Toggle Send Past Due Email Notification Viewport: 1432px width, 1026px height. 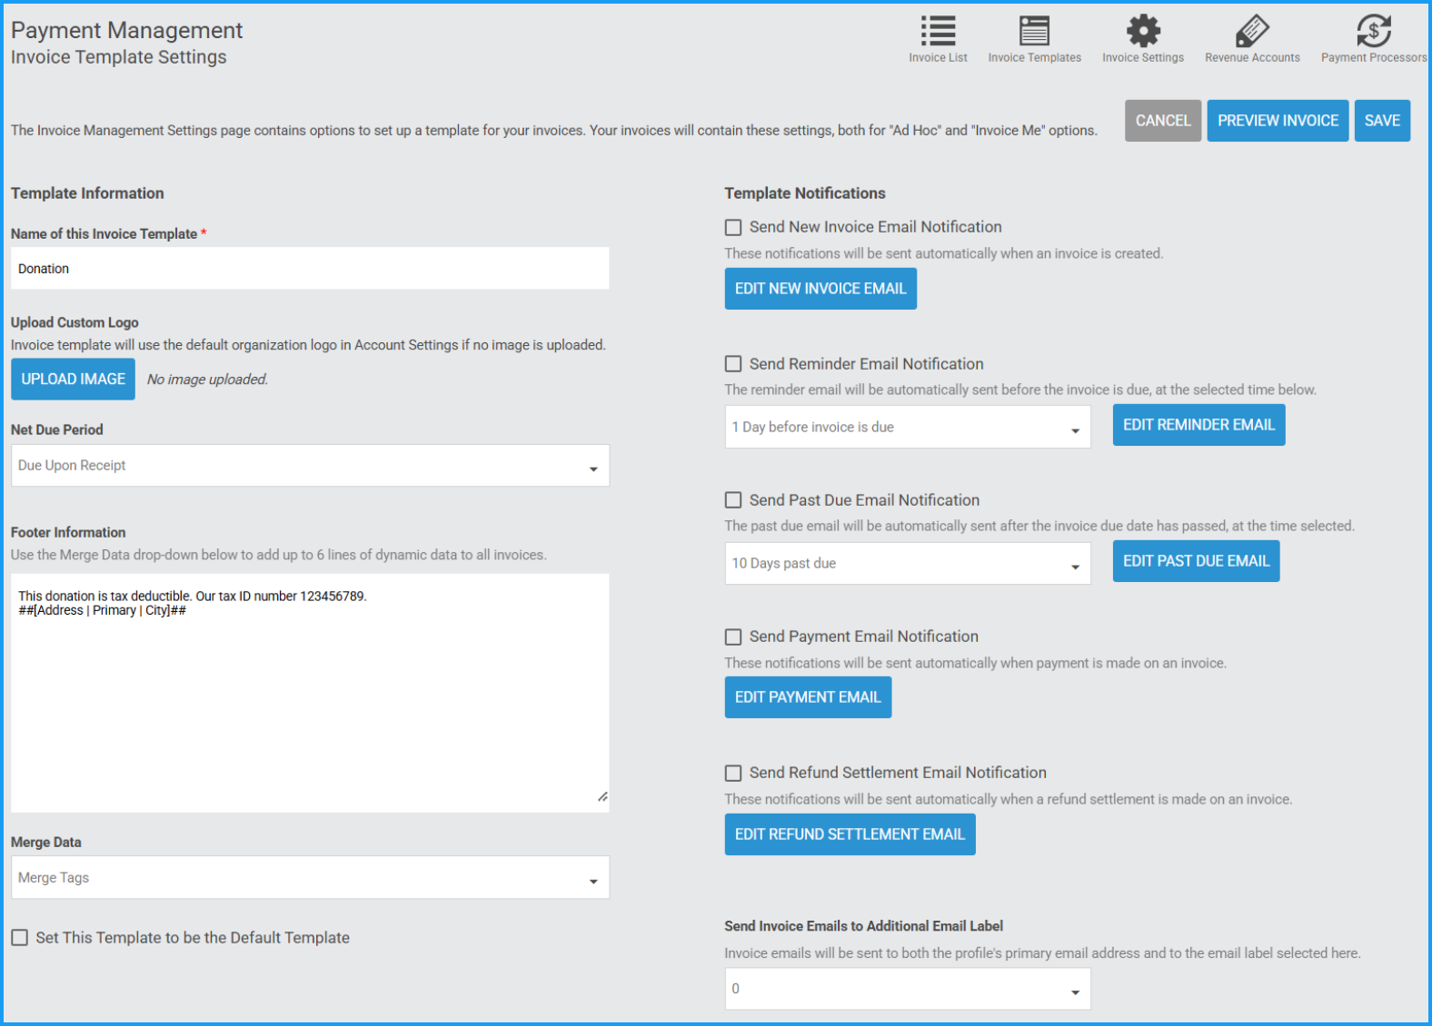[x=733, y=500]
